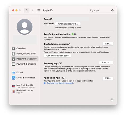This screenshot has width=126, height=117.
Task: Select MacBook Pro (2) device row
Action: pos(25,86)
